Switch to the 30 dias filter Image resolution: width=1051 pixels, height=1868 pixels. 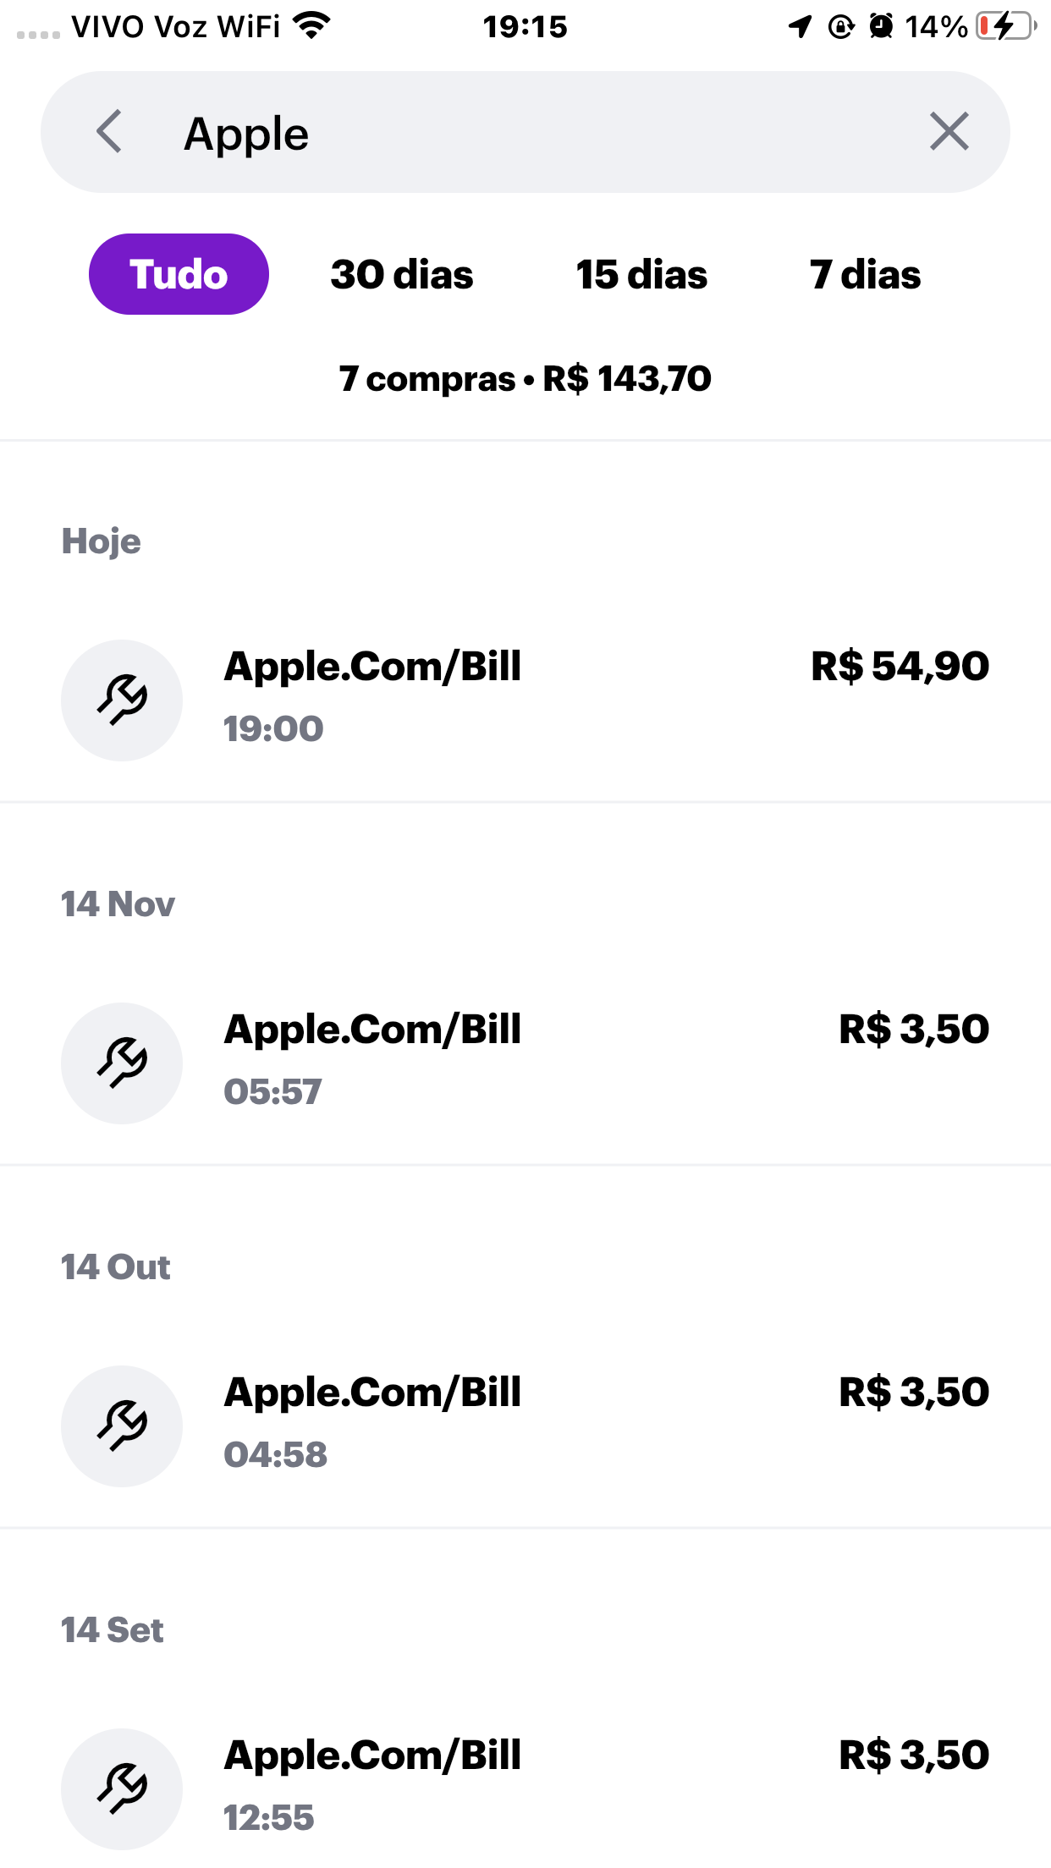coord(402,274)
